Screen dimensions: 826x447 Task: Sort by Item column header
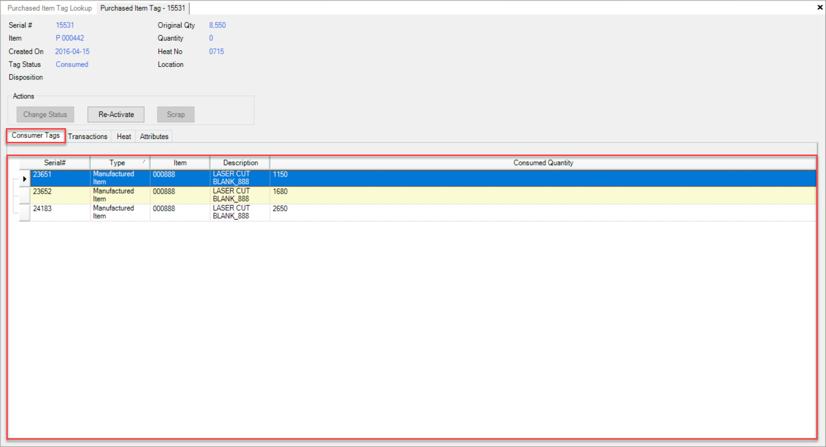(x=180, y=163)
